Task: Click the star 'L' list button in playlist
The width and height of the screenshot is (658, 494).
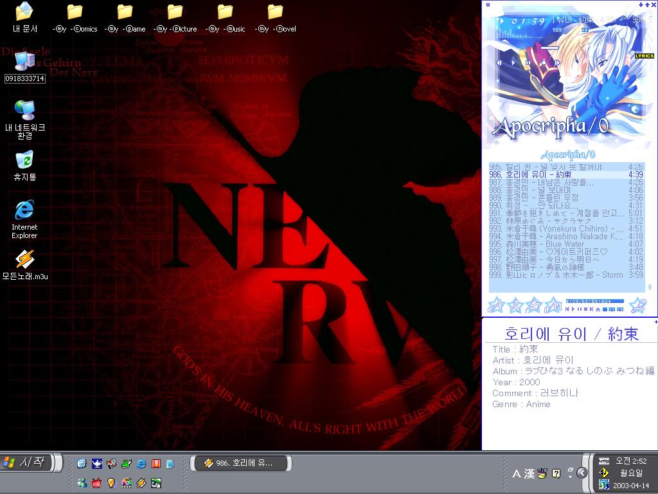Action: 638,306
